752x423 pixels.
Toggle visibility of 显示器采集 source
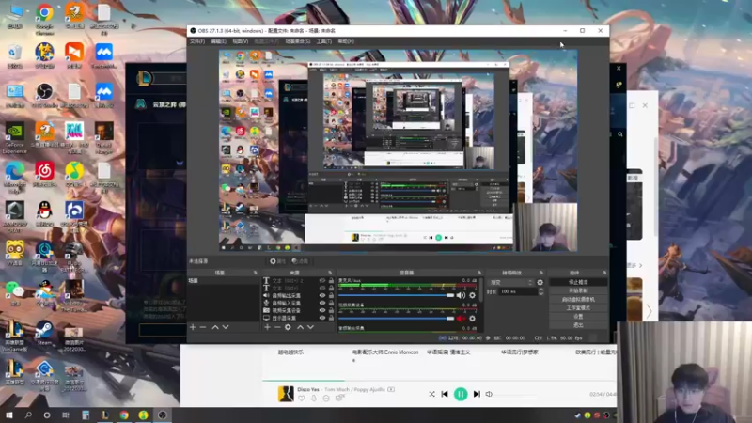(322, 318)
